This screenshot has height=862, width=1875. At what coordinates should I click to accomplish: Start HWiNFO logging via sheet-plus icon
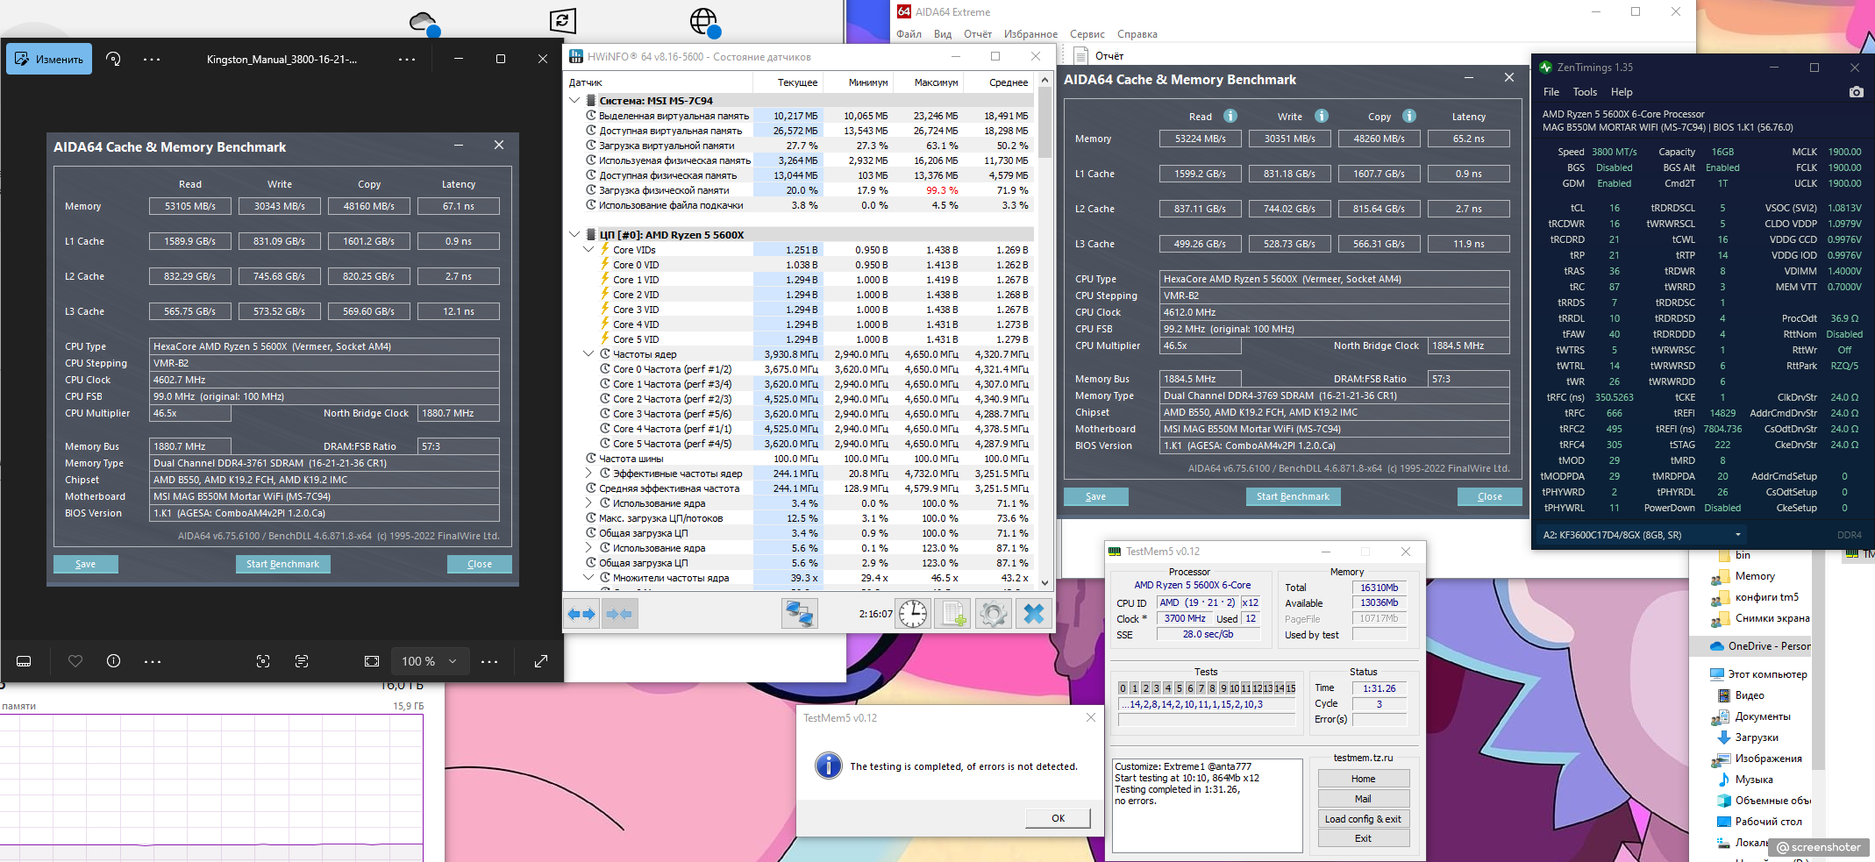click(x=953, y=614)
